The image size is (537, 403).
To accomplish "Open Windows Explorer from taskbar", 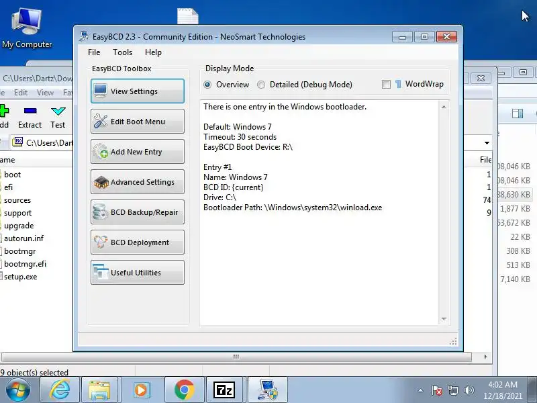I will click(x=99, y=390).
